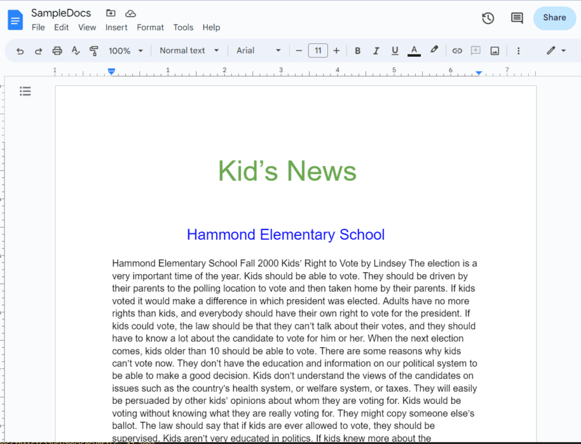Insert a link

(457, 50)
